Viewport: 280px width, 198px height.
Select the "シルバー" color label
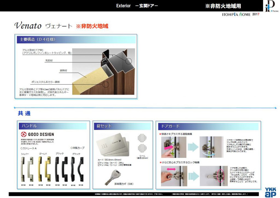click(x=25, y=154)
